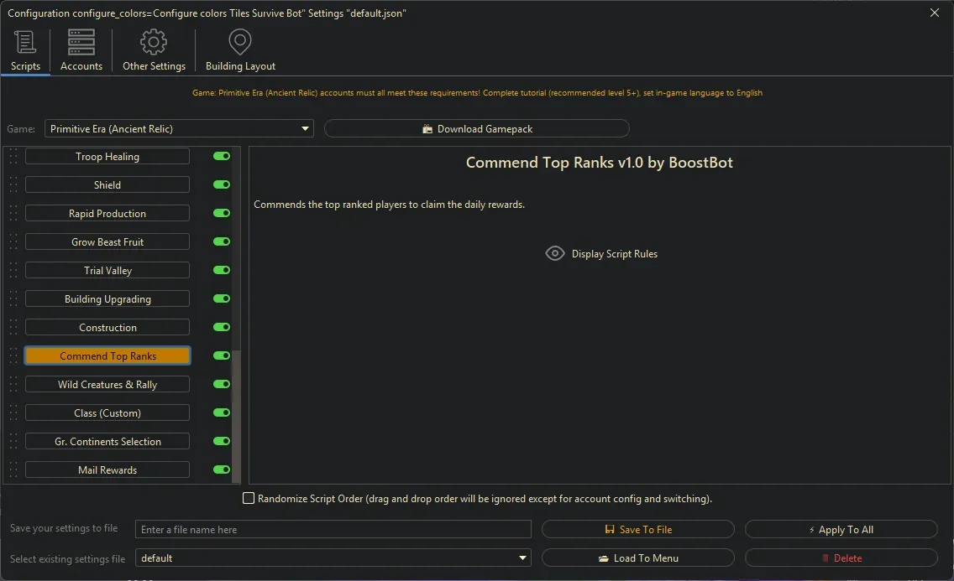Click the trash icon on the Delete button
This screenshot has height=581, width=954.
click(826, 558)
